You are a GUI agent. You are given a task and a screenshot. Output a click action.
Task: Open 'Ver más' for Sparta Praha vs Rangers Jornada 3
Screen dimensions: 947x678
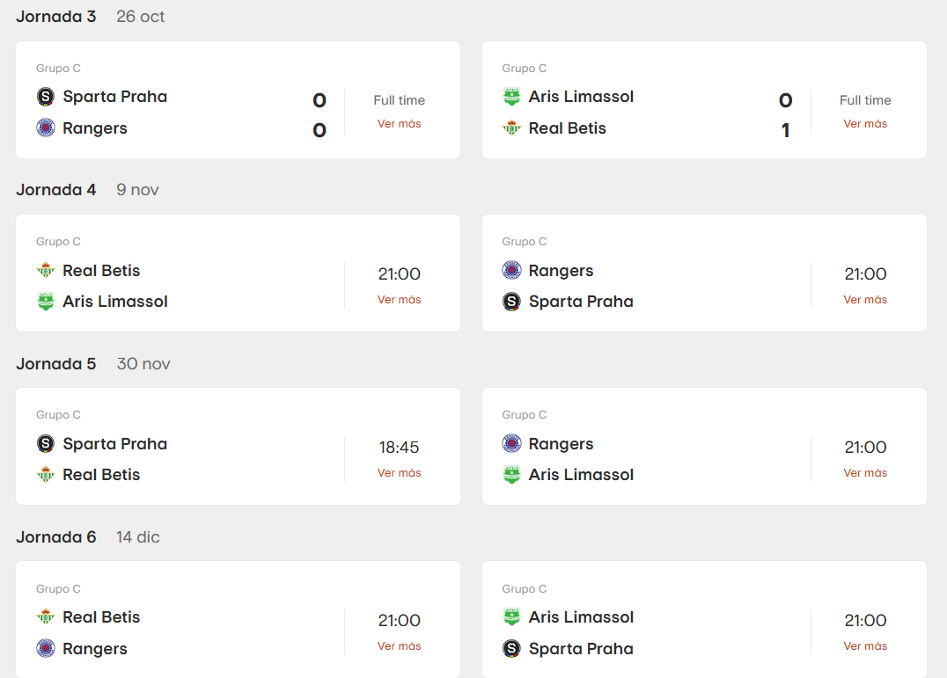coord(399,124)
